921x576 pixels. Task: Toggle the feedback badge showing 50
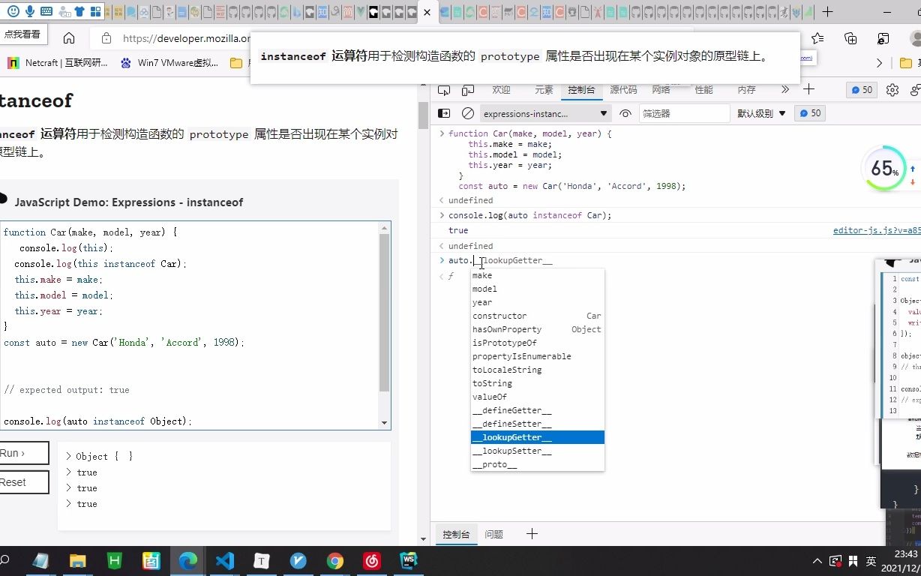point(861,89)
